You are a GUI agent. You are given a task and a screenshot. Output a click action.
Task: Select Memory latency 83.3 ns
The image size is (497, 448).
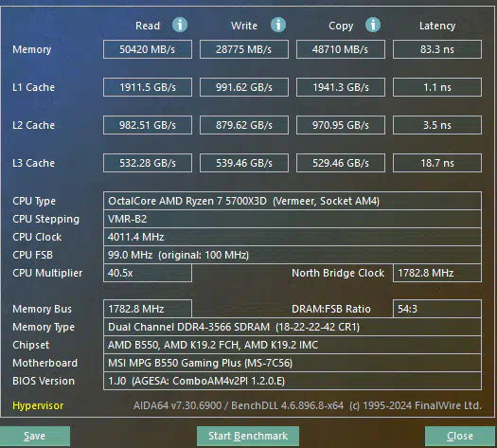[437, 49]
